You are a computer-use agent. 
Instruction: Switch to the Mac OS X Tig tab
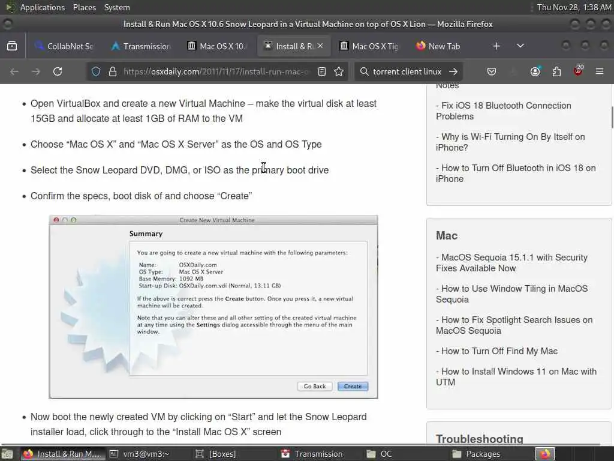(x=369, y=46)
